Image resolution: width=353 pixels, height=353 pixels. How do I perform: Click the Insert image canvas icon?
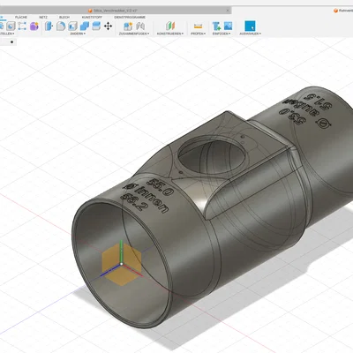(228, 26)
